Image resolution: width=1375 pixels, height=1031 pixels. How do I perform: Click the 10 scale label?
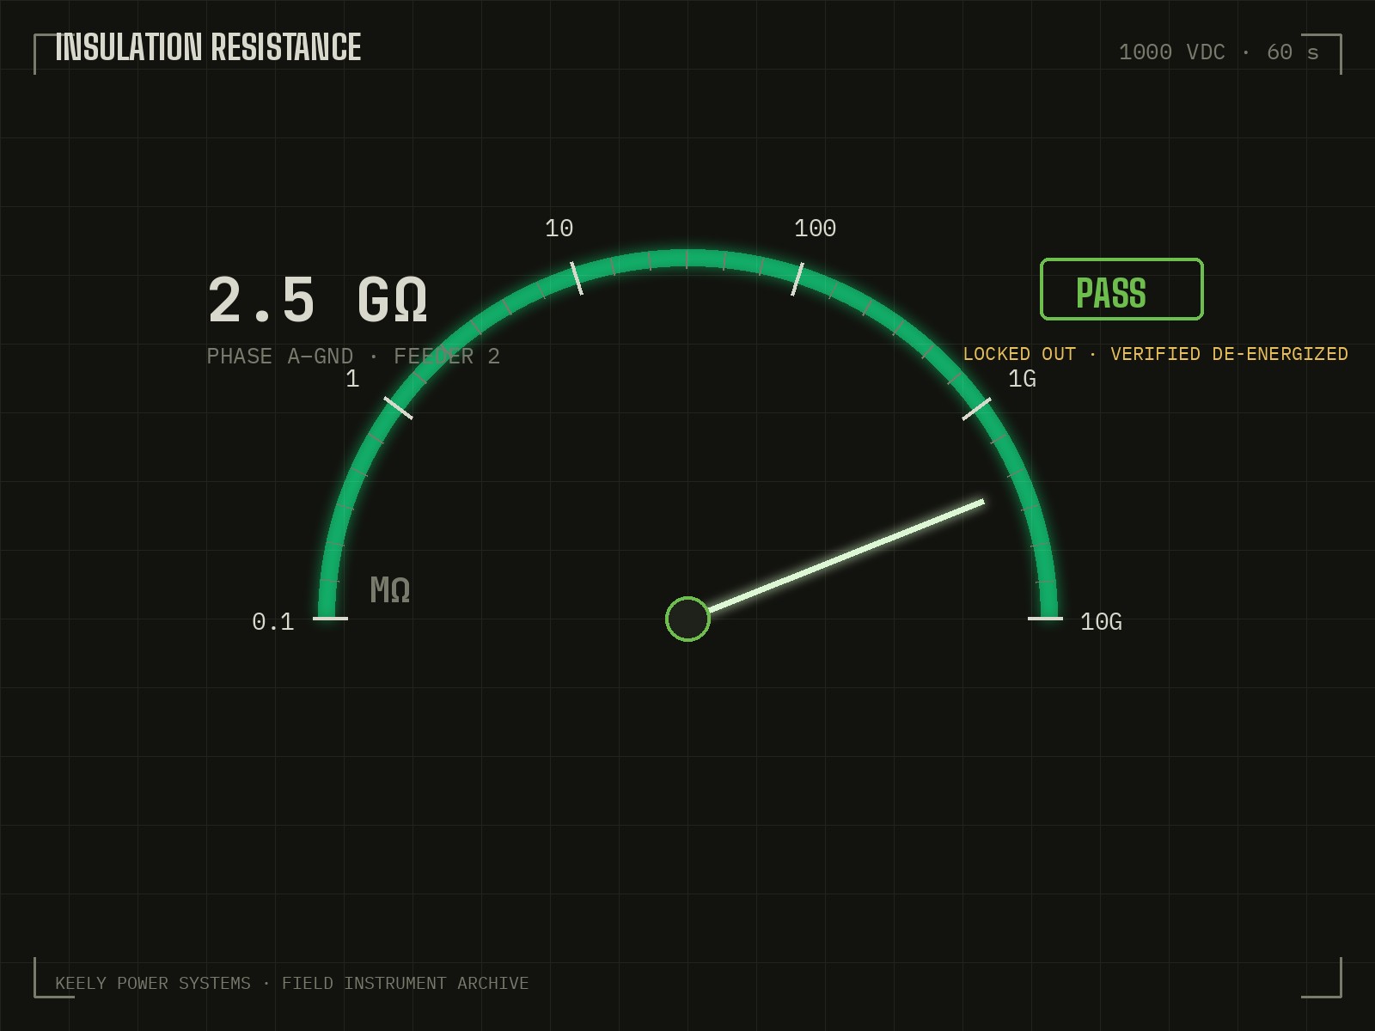click(559, 229)
